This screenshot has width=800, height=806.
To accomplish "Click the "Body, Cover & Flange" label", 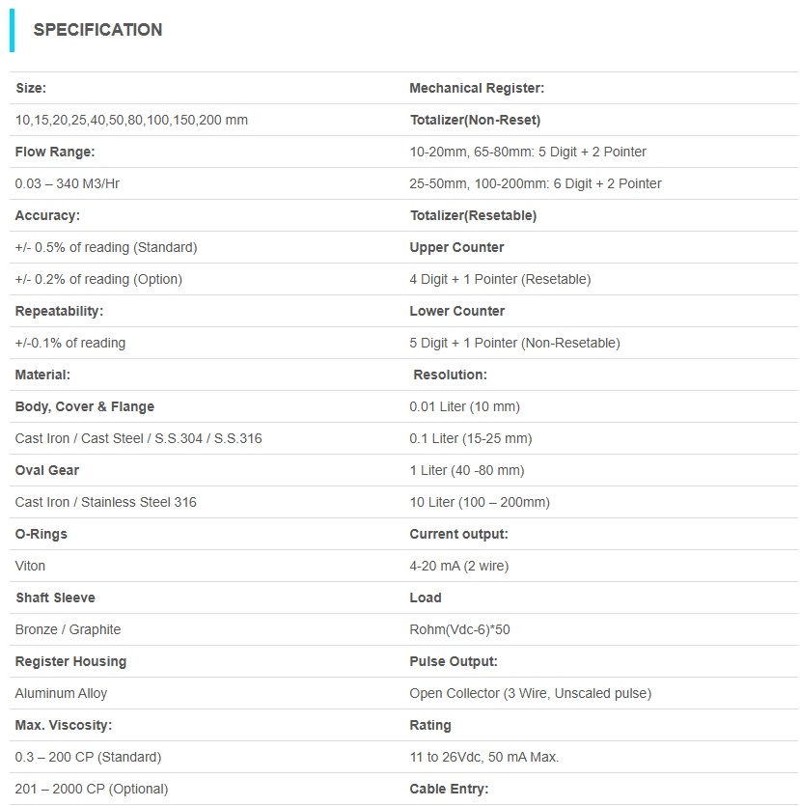I will click(85, 406).
